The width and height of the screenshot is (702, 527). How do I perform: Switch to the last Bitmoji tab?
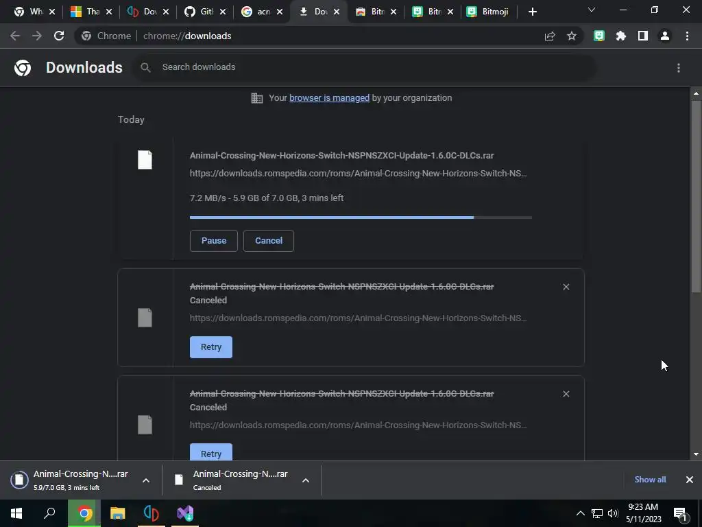click(x=488, y=12)
